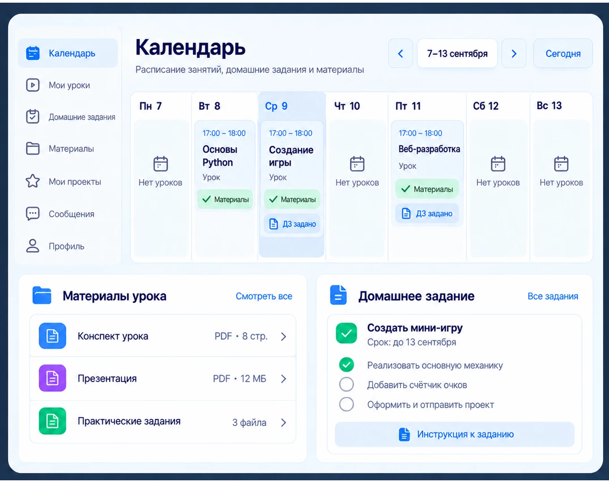The width and height of the screenshot is (609, 483).
Task: Expand Конспект урока with its chevron
Action: [x=283, y=336]
